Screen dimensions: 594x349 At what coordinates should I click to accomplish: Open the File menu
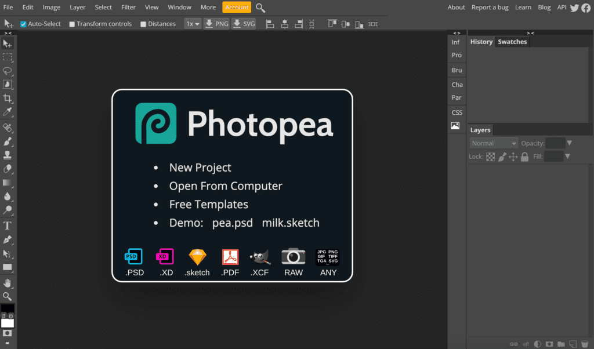pos(8,7)
